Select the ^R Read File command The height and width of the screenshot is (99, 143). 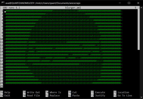coord(31,96)
